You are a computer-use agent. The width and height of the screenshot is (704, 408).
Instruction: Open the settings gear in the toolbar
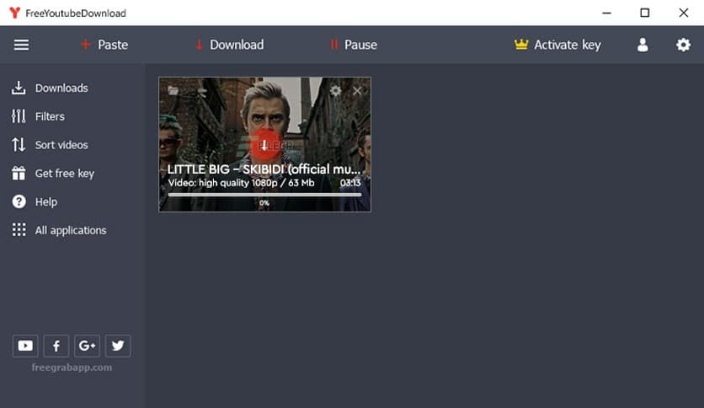[683, 45]
